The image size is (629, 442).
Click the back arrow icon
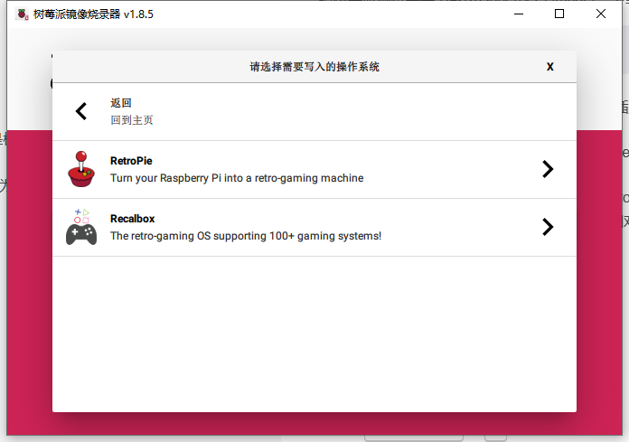click(x=81, y=111)
